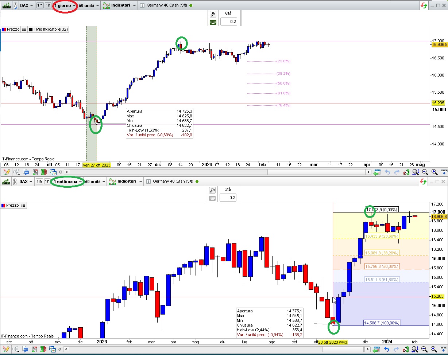Click the chain link icon in bottom chart toolbar

[x=15, y=181]
